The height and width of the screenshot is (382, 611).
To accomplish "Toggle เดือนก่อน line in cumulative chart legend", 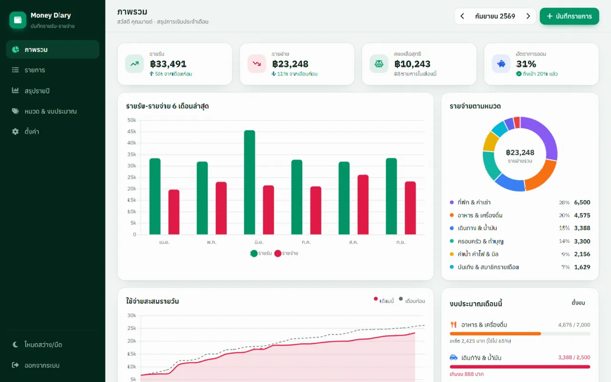I will click(x=412, y=300).
